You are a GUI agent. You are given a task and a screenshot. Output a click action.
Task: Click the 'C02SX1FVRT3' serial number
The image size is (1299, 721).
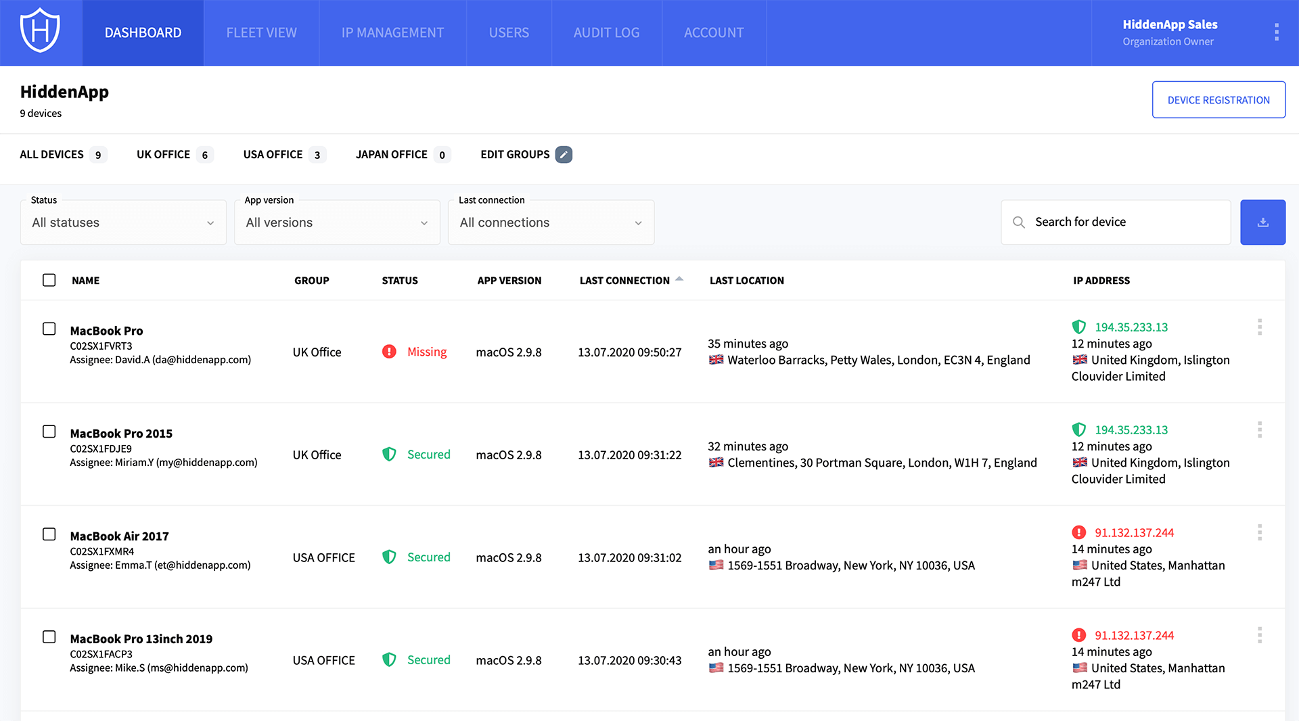[101, 346]
